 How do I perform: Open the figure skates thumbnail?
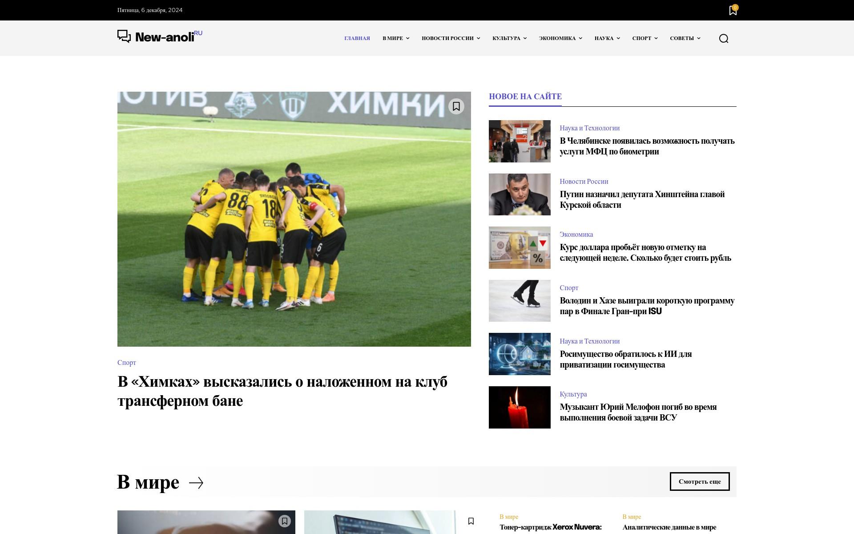[520, 301]
